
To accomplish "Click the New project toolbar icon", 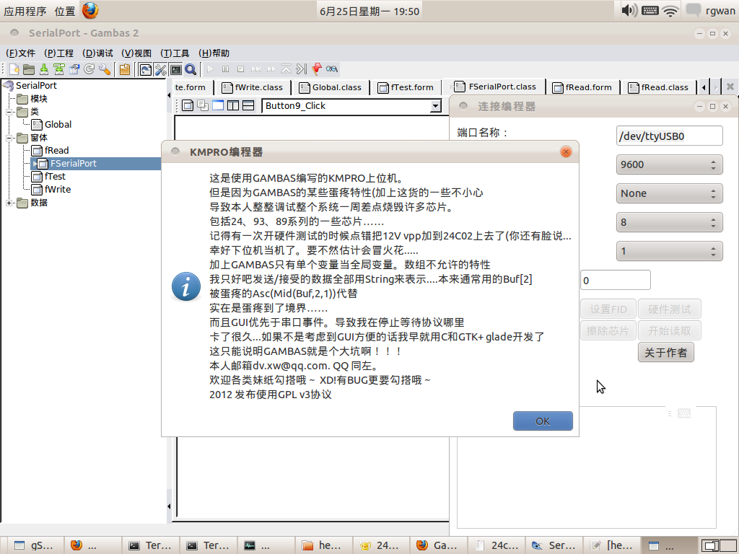I will tap(14, 70).
